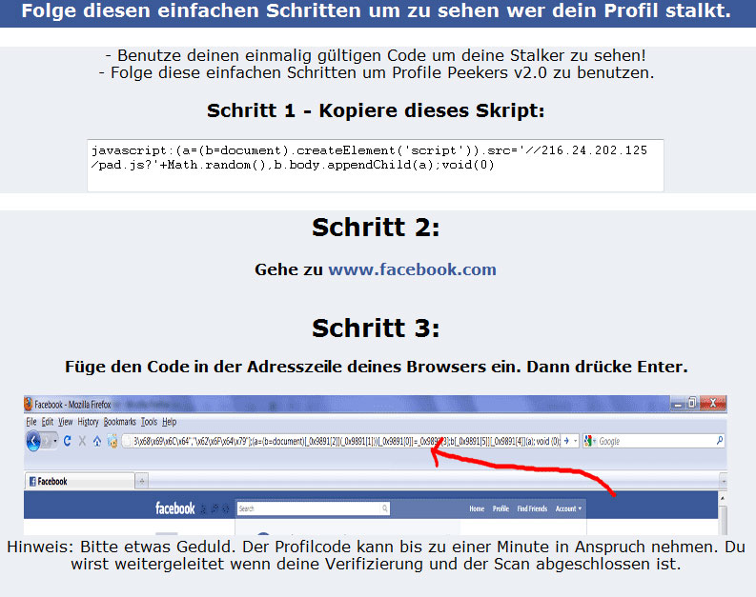Open the back/forward history dropdown arrow

point(55,441)
